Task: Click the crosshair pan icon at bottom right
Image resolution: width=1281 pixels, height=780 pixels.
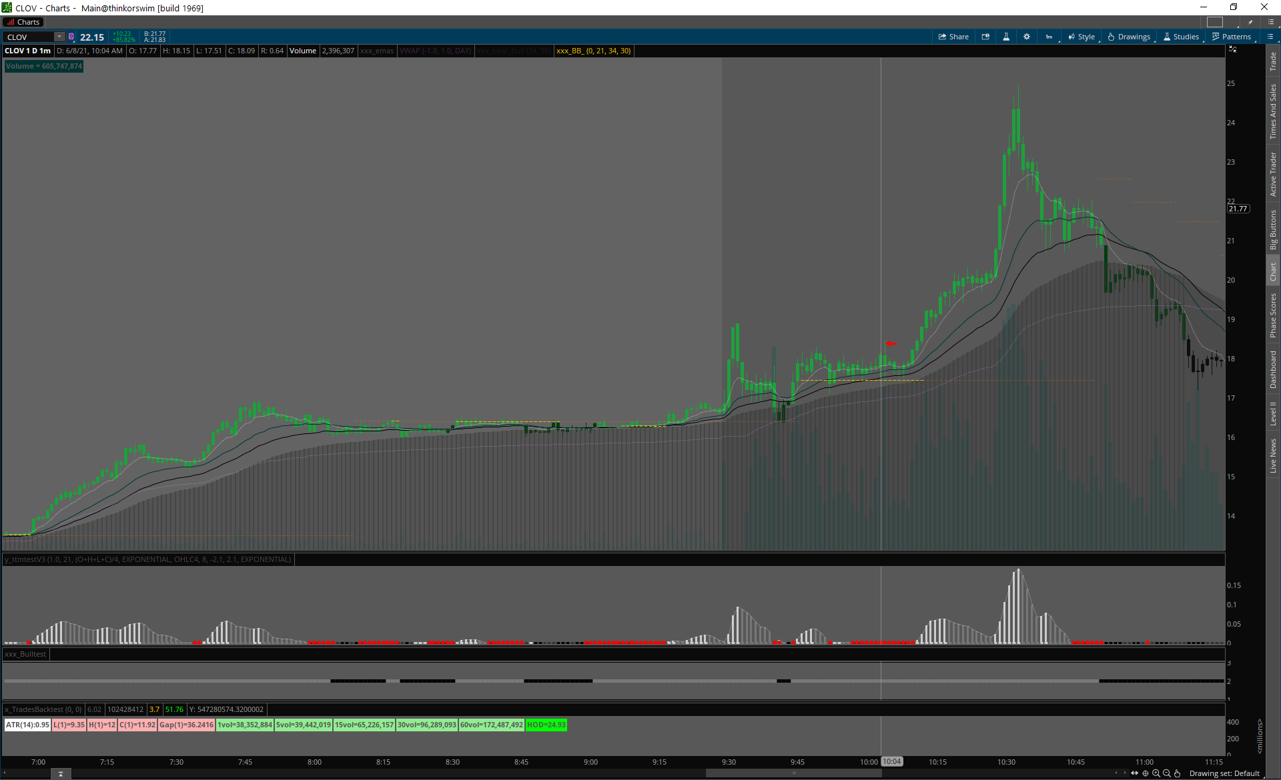Action: [x=1146, y=773]
